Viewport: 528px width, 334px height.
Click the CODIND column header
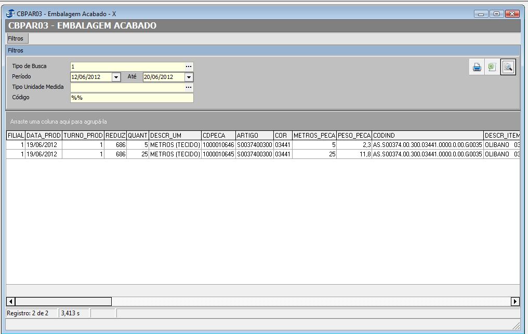(x=427, y=136)
